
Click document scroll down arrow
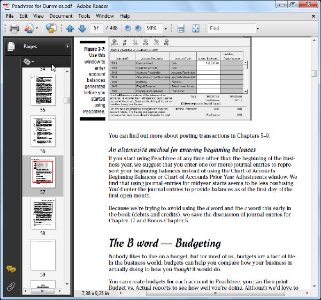(314, 286)
